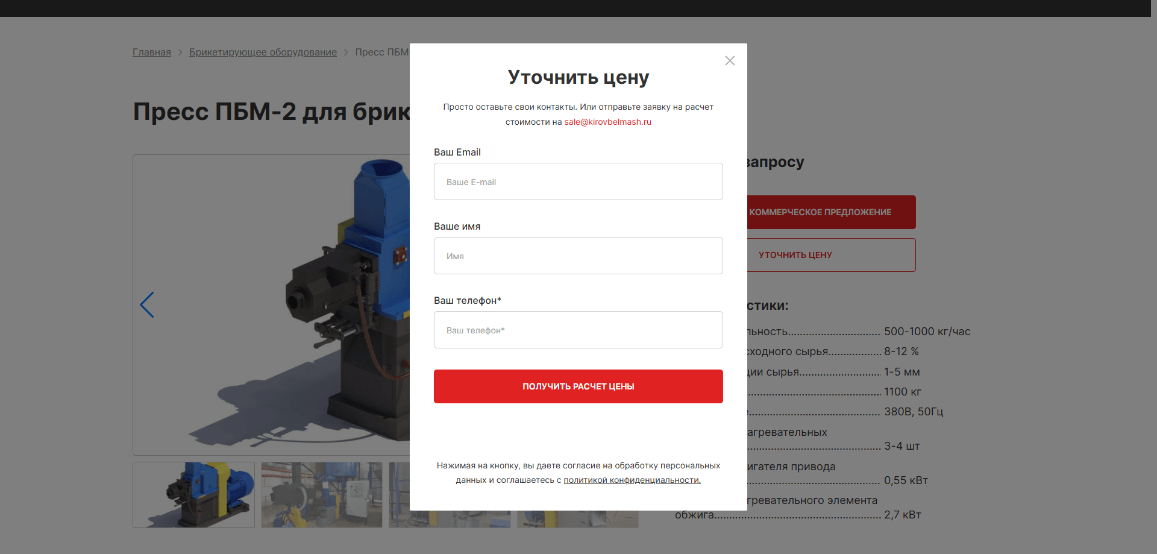Go to the Главная breadcrumb
Viewport: 1157px width, 554px height.
[152, 52]
